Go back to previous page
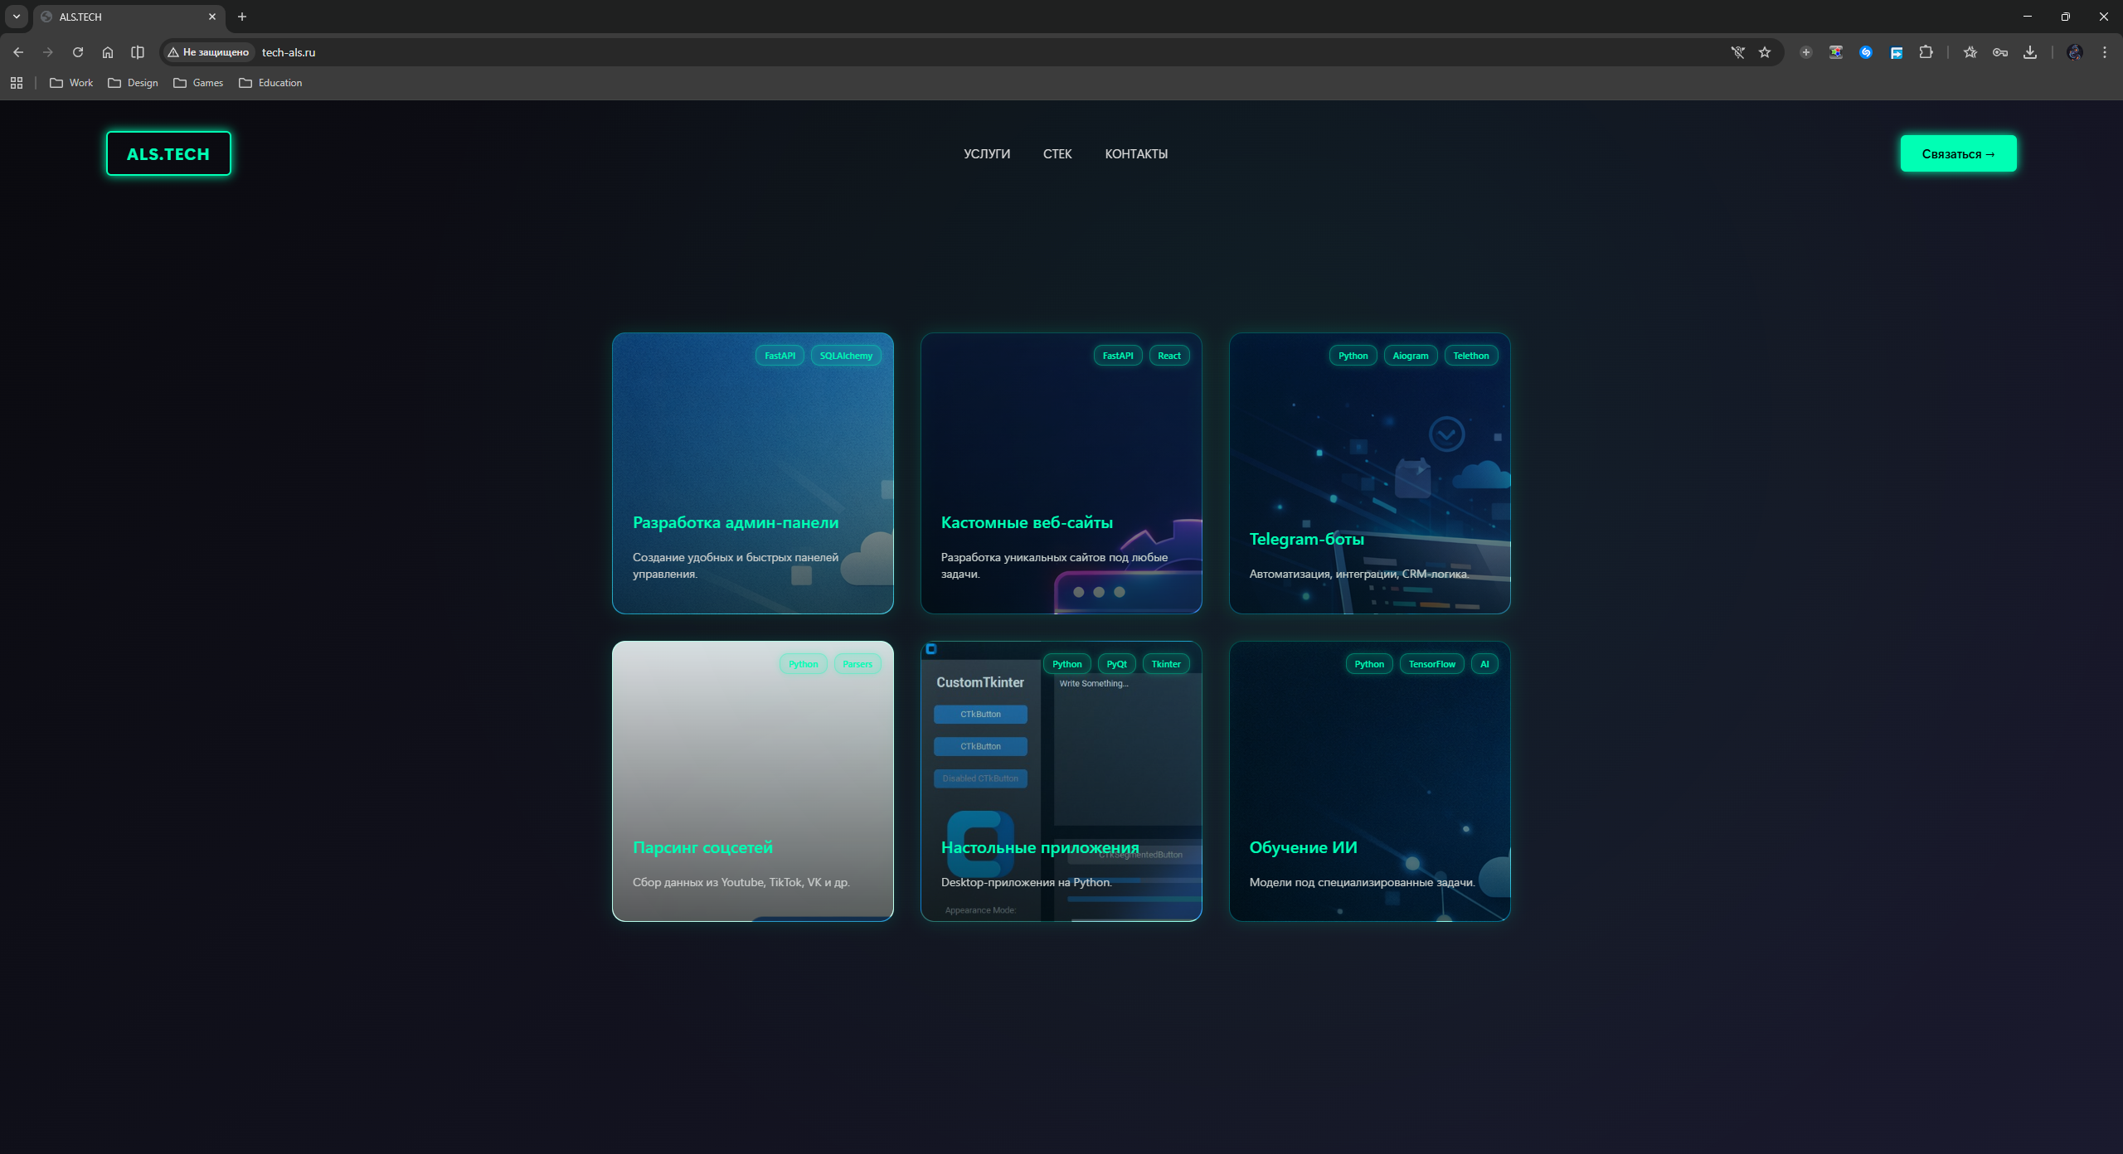This screenshot has height=1154, width=2123. click(18, 52)
